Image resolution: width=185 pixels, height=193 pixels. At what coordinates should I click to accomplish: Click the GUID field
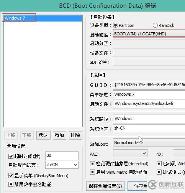click(x=149, y=85)
